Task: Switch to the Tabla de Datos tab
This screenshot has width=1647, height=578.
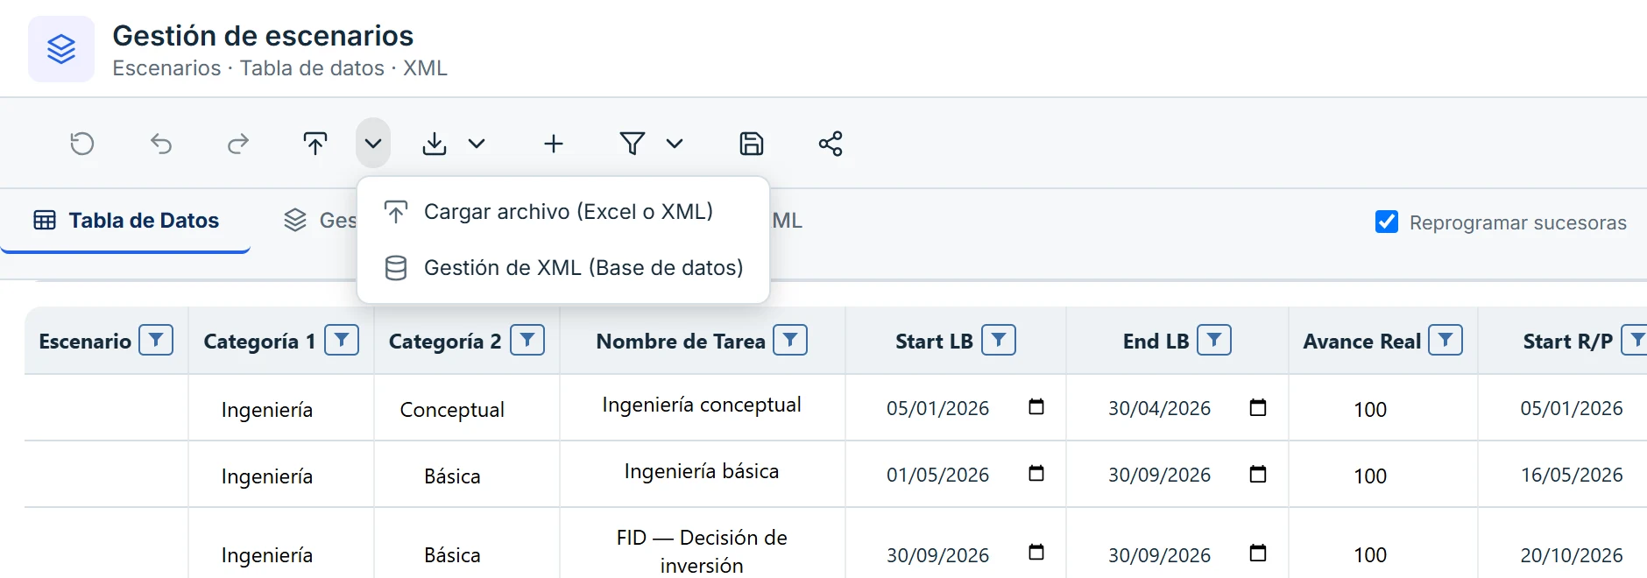Action: pyautogui.click(x=126, y=221)
